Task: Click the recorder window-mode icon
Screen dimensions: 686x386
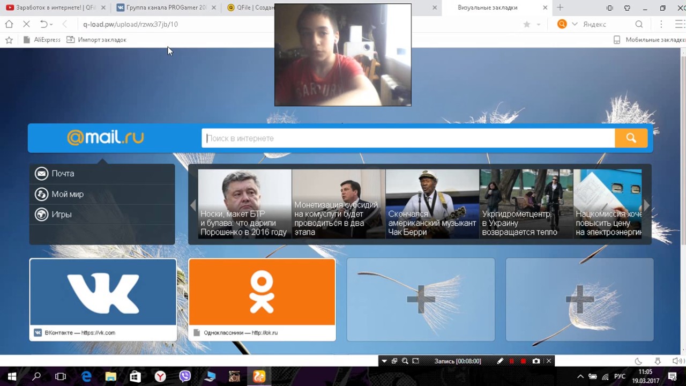Action: (x=394, y=361)
